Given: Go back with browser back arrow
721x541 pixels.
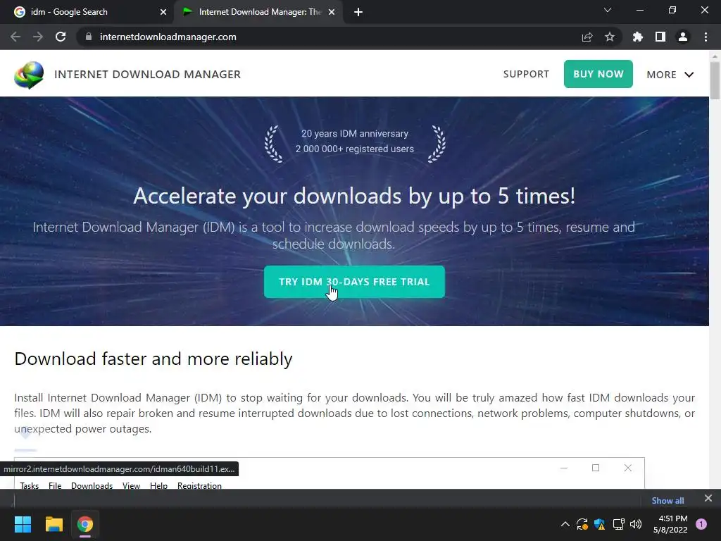Looking at the screenshot, I should point(15,37).
